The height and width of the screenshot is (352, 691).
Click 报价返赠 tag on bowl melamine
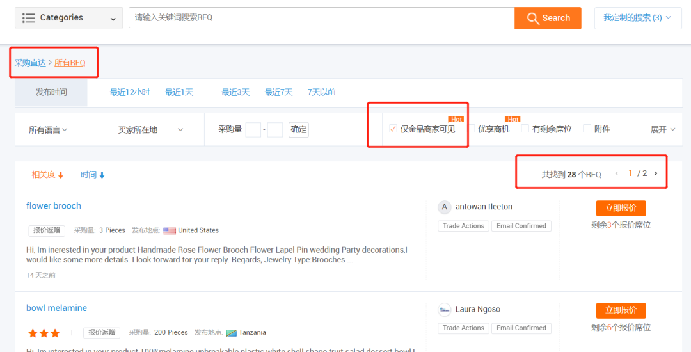tap(102, 333)
